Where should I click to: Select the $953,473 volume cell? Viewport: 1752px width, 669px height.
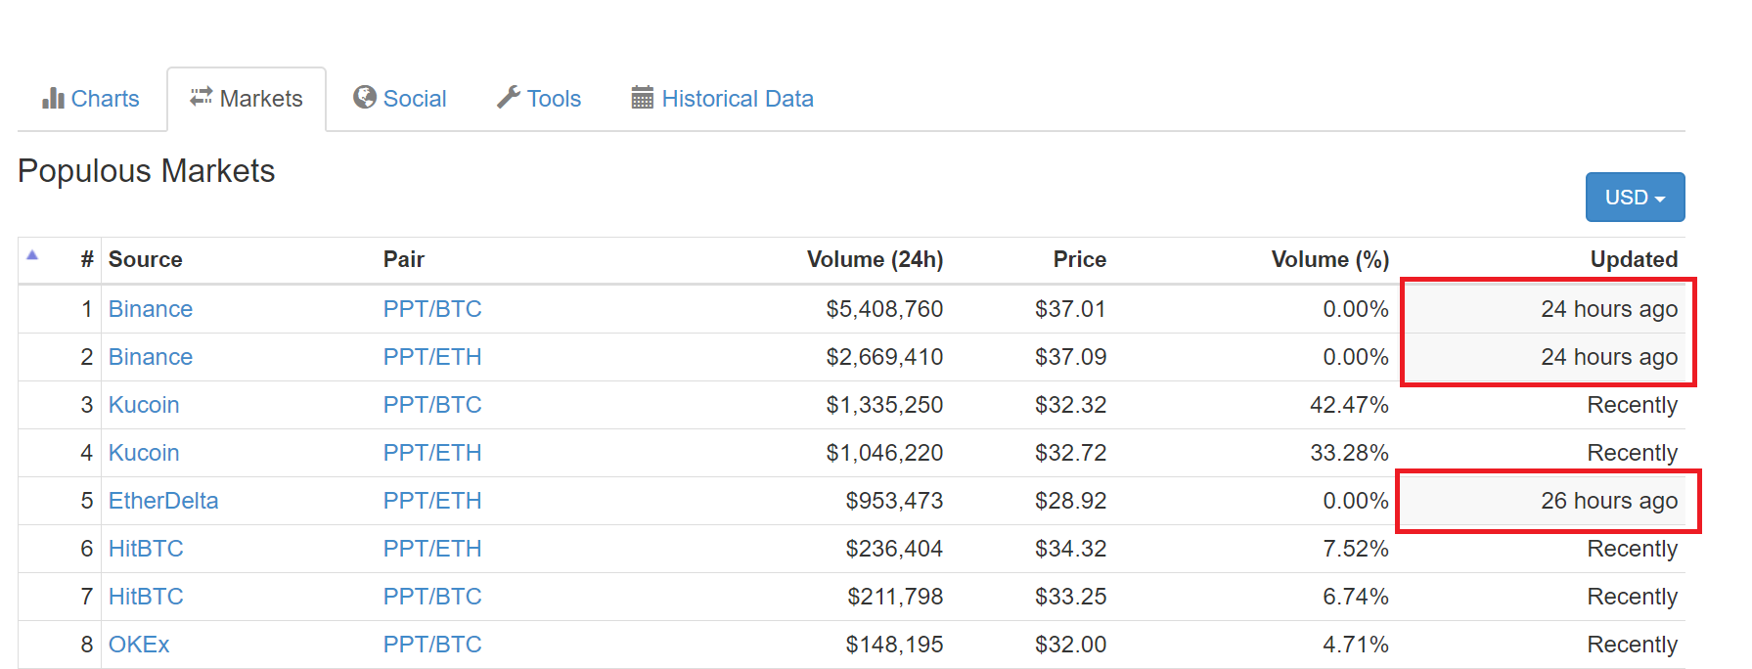pos(894,501)
